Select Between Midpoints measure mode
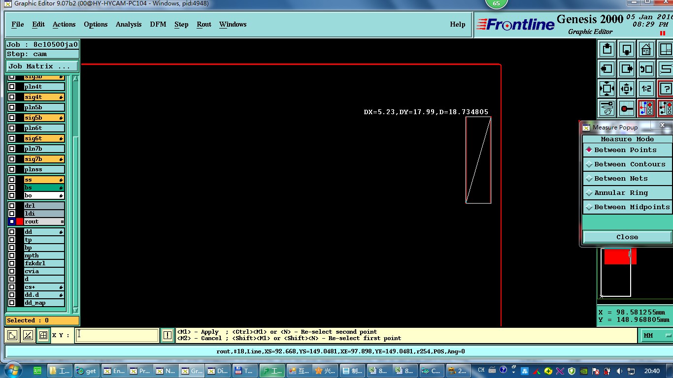This screenshot has height=378, width=673. pos(627,207)
